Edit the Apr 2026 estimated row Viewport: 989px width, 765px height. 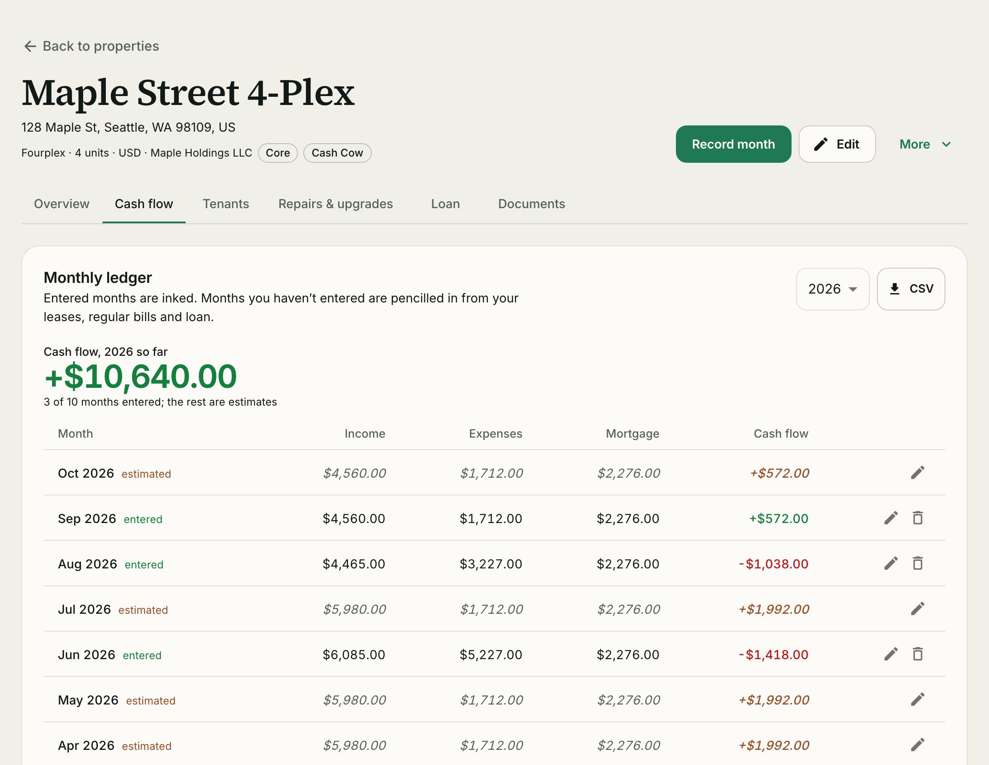(x=917, y=745)
